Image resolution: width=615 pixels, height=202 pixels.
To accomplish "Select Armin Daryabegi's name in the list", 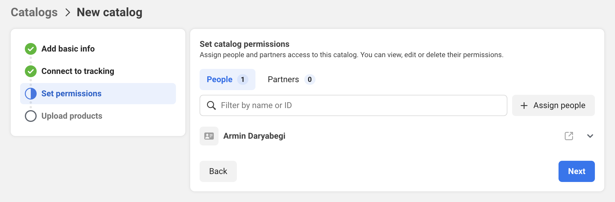I will coord(254,136).
